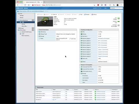Click the Power on toolbar button
Screen dimensions: 139x104
click(54, 14)
